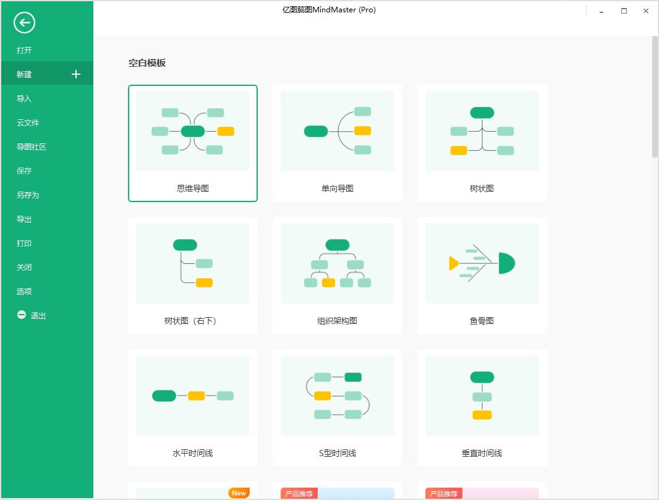The image size is (659, 500).
Task: Select 新建 in the sidebar
Action: [47, 74]
